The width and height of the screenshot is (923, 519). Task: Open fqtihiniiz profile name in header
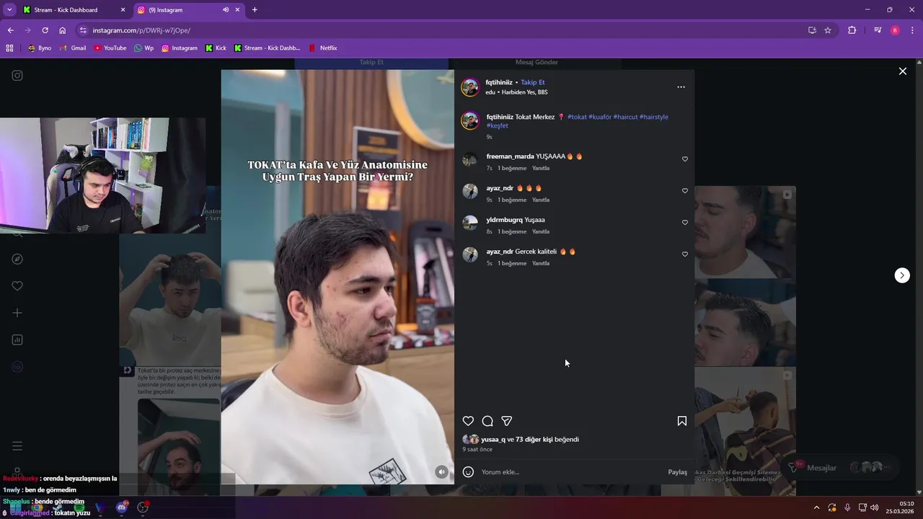tap(499, 82)
